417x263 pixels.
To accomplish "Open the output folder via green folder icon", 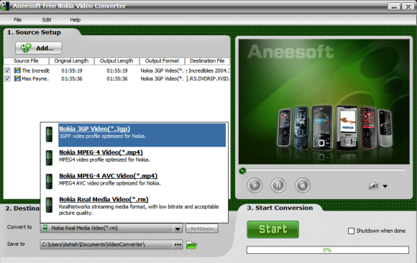I will (x=191, y=244).
